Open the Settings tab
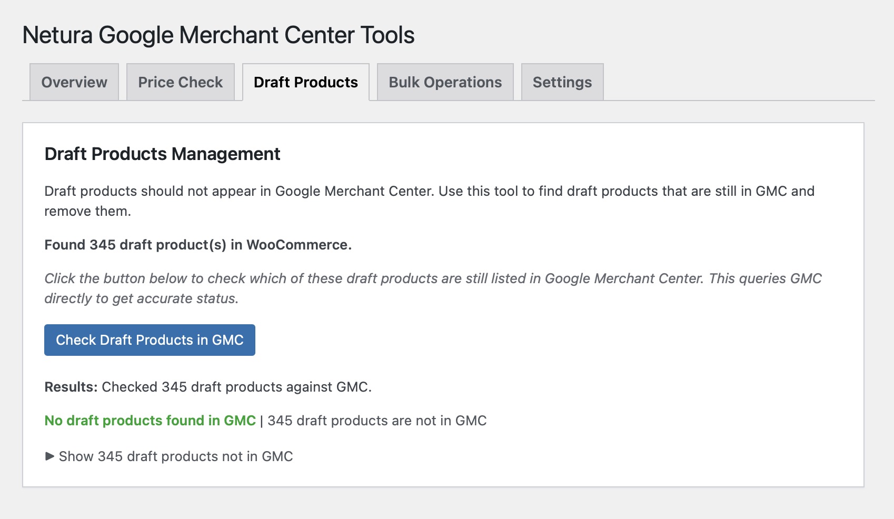 click(x=562, y=82)
